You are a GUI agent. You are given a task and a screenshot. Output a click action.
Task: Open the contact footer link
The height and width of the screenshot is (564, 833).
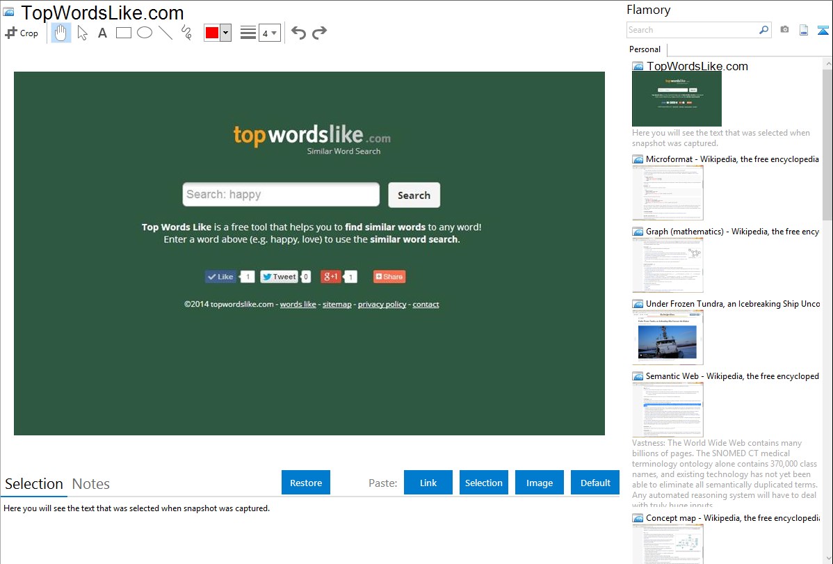pos(426,304)
